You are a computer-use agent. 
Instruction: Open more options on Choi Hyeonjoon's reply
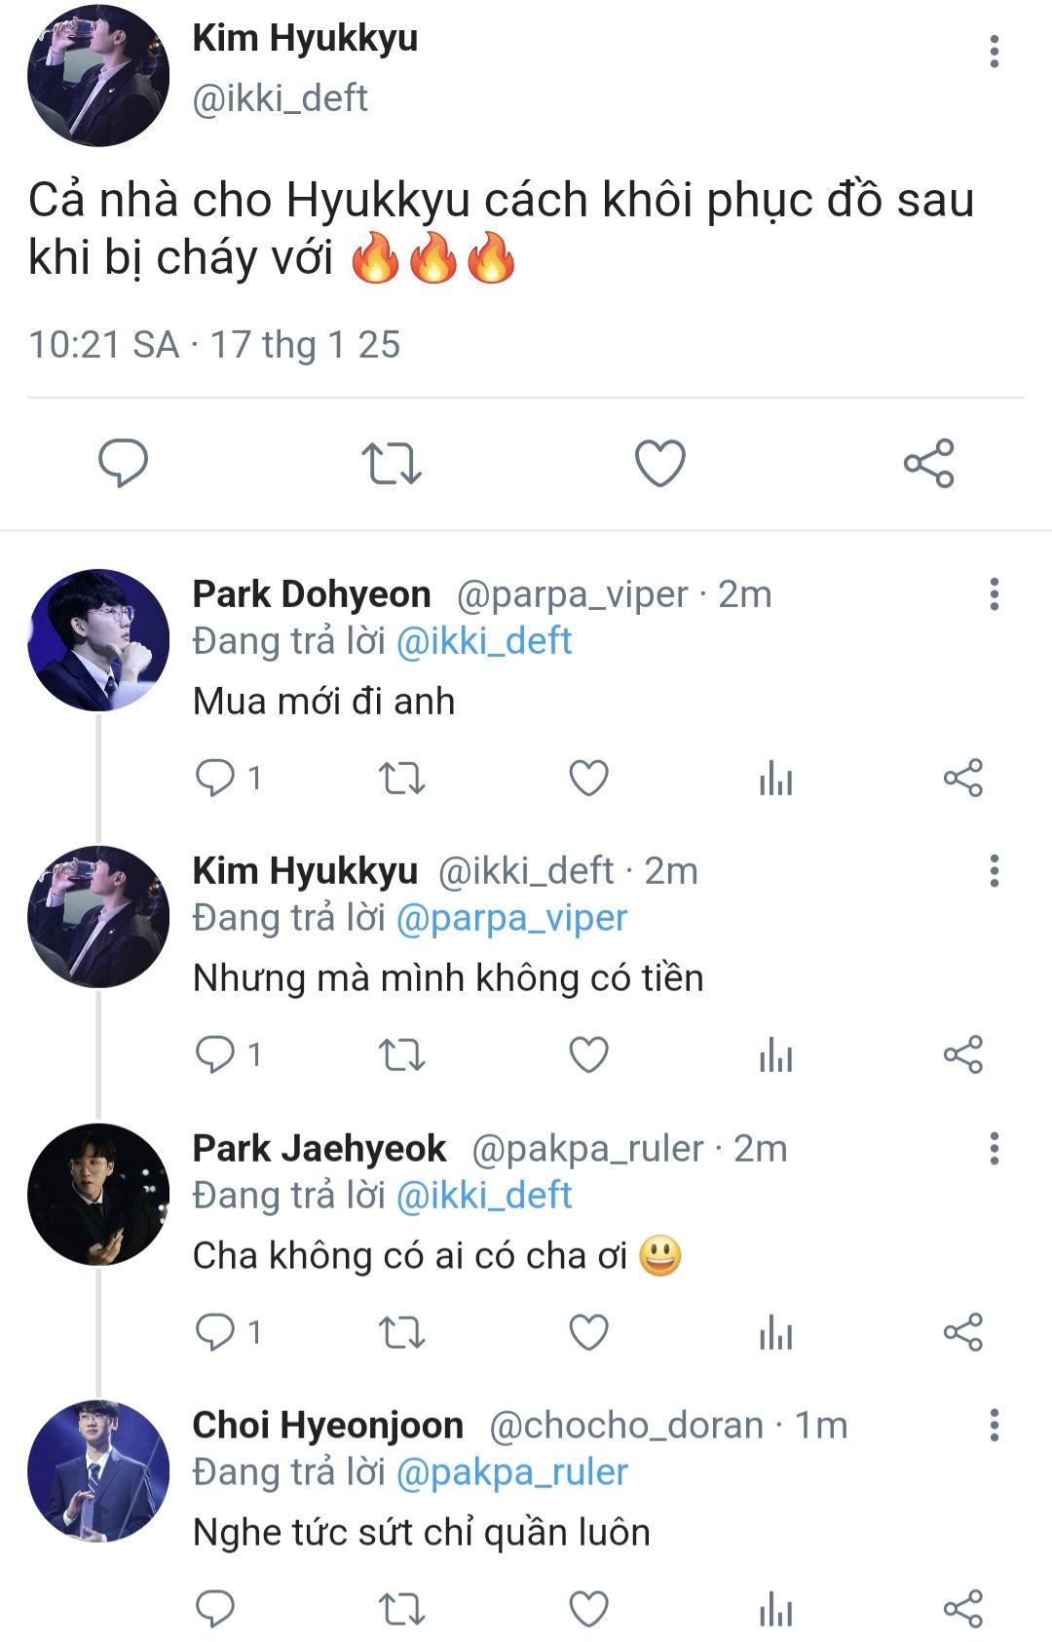click(x=995, y=1425)
